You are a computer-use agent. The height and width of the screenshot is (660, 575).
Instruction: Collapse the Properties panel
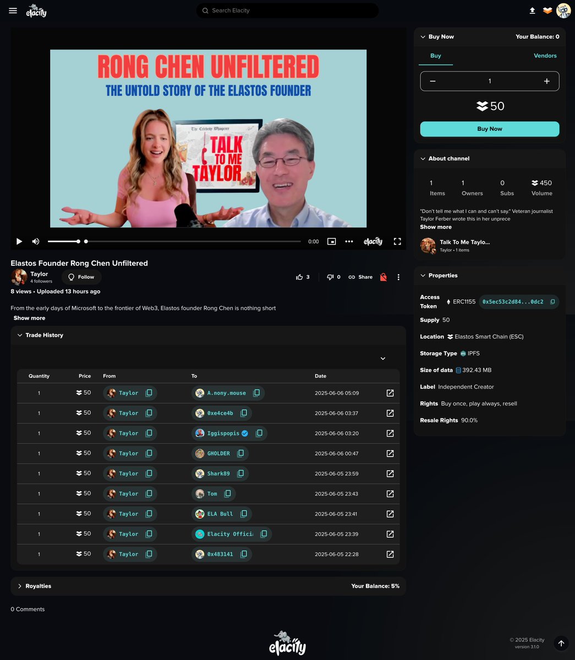pyautogui.click(x=423, y=276)
